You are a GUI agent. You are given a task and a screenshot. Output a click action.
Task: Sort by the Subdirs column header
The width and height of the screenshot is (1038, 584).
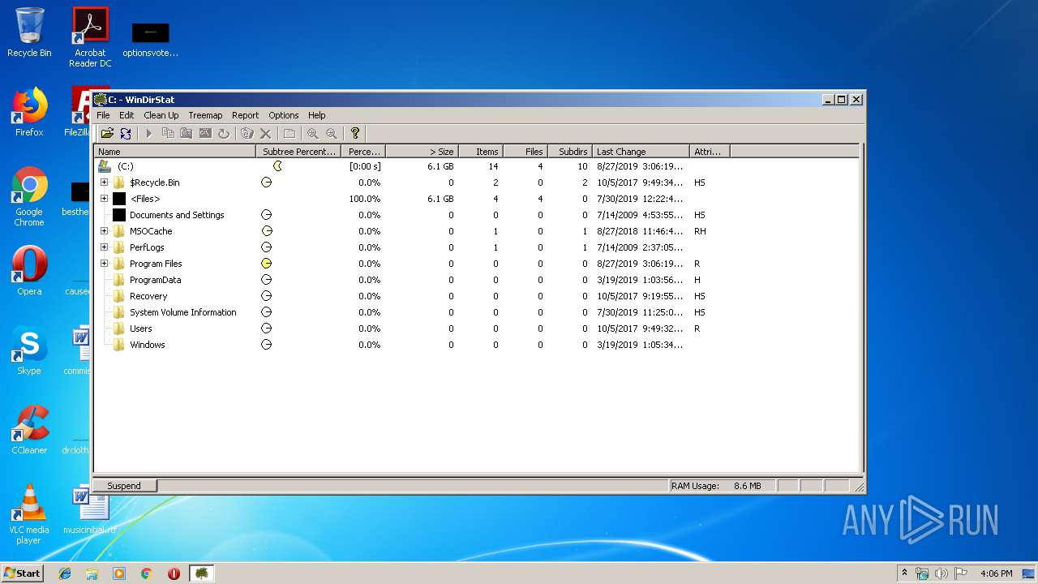point(570,152)
